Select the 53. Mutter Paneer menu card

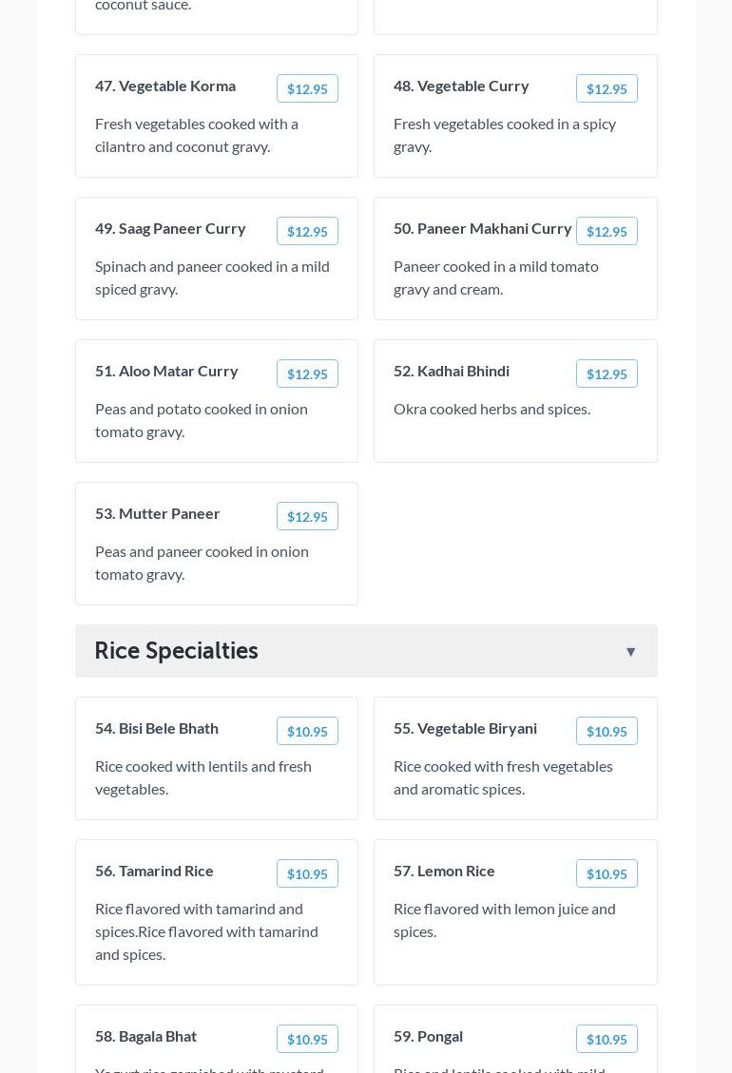217,561
